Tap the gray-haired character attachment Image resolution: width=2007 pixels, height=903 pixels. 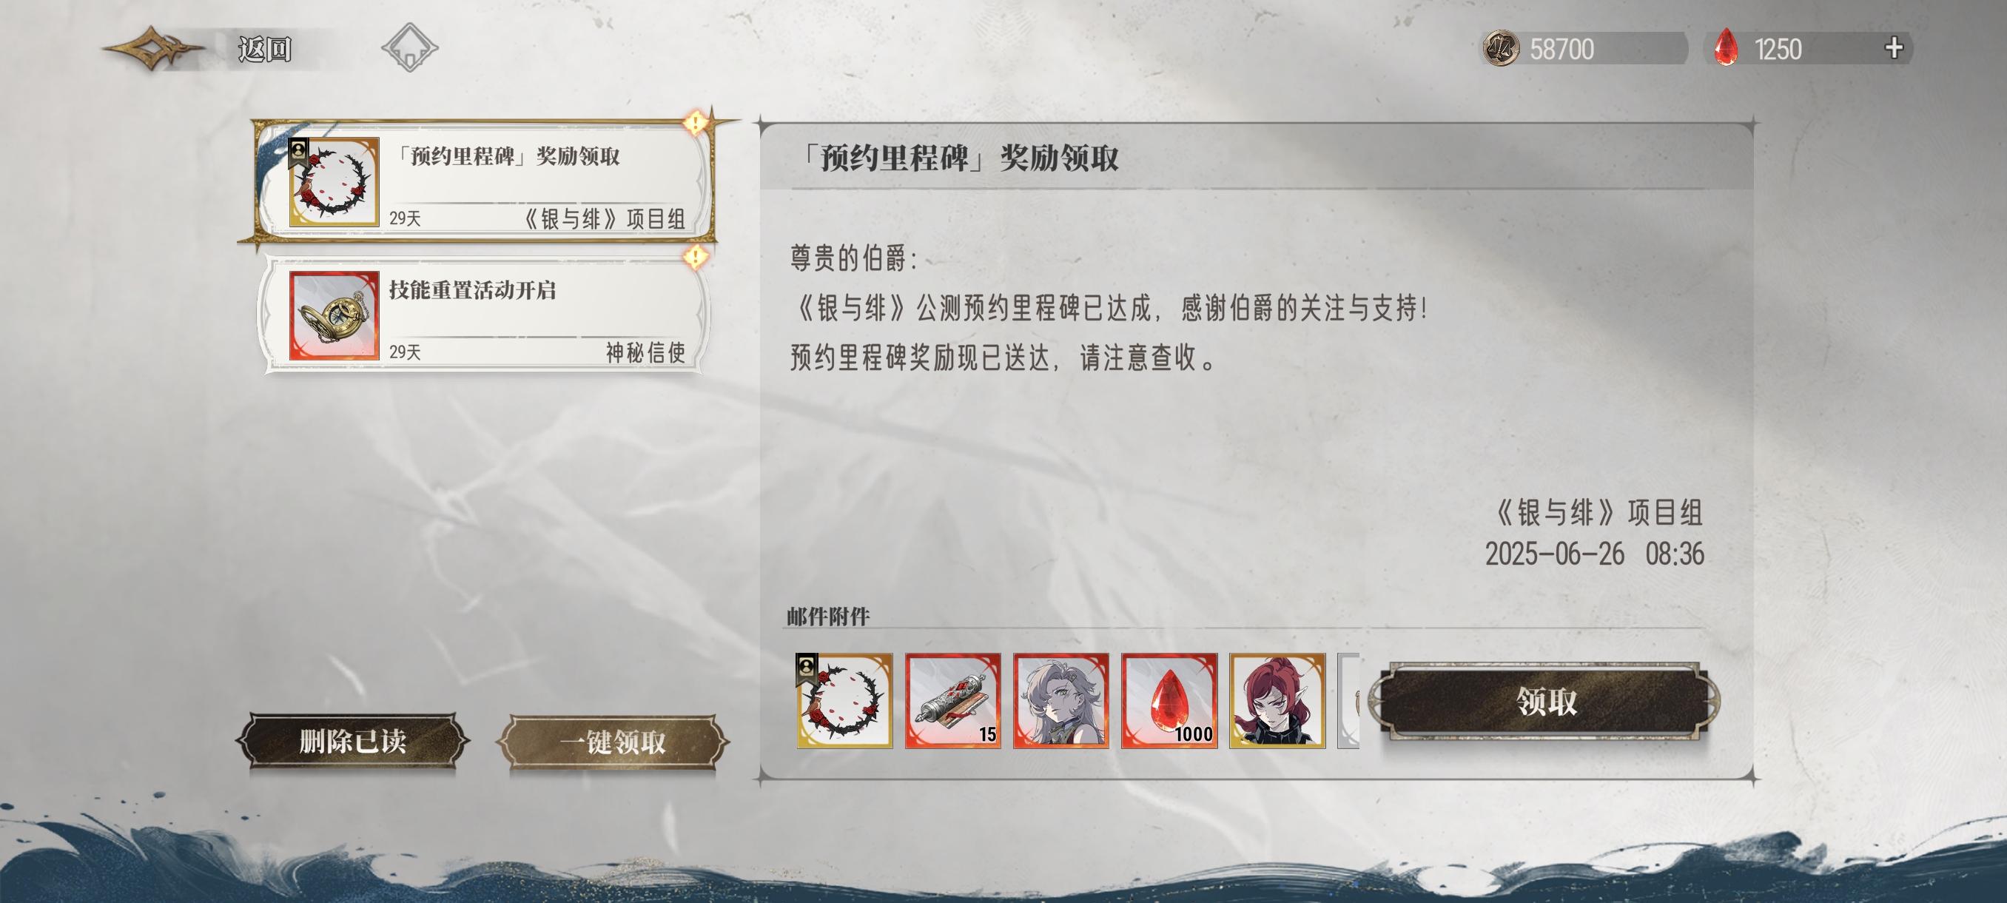1061,700
